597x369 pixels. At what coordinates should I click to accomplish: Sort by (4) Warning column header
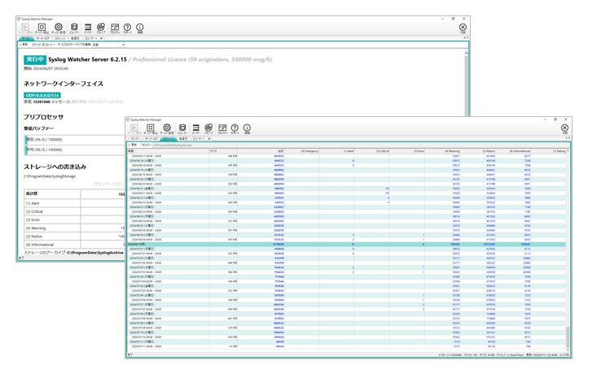point(442,151)
